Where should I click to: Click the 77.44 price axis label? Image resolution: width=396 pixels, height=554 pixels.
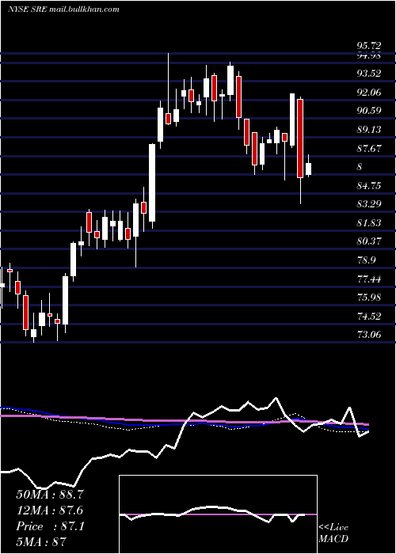click(370, 279)
